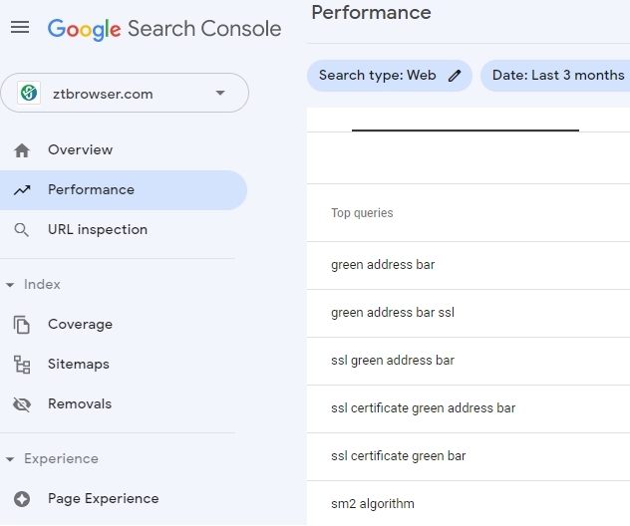
Task: Click the Overview home icon
Action: 22,150
